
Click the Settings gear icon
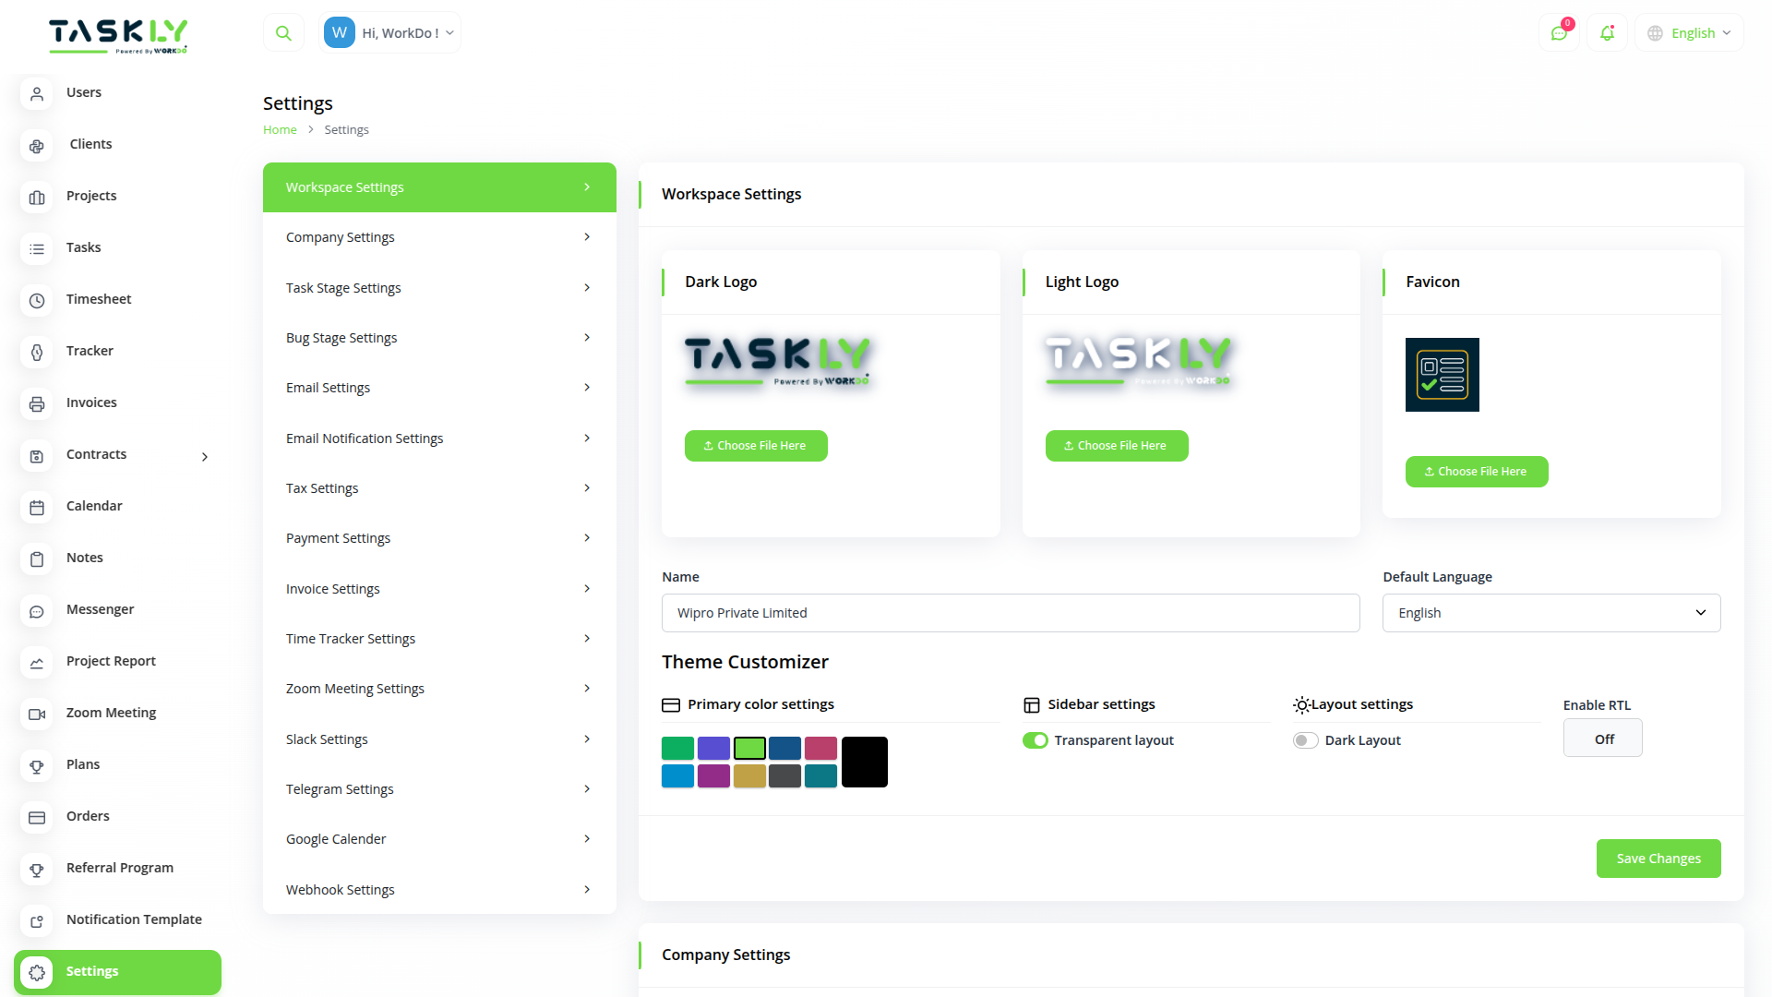[37, 972]
